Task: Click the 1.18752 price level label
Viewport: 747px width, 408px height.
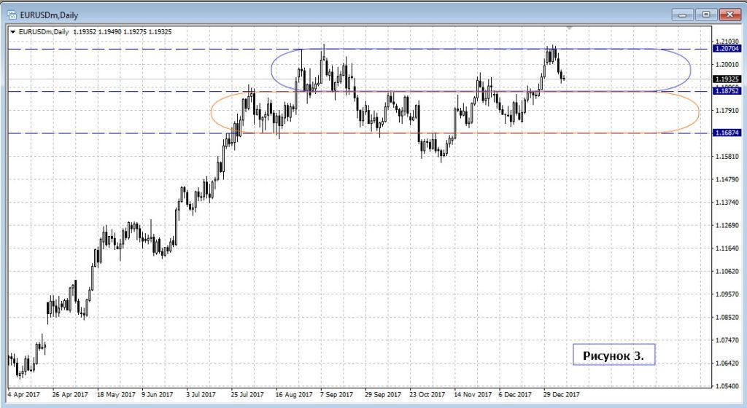Action: 728,92
